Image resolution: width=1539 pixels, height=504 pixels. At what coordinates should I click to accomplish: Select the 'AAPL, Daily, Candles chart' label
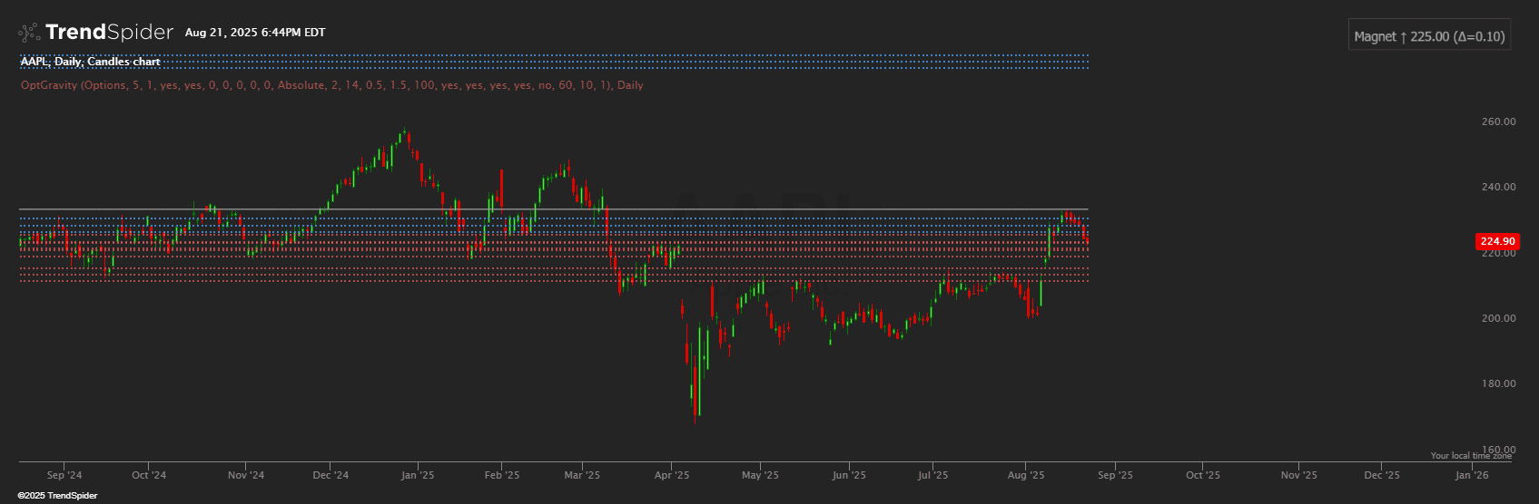click(x=91, y=62)
